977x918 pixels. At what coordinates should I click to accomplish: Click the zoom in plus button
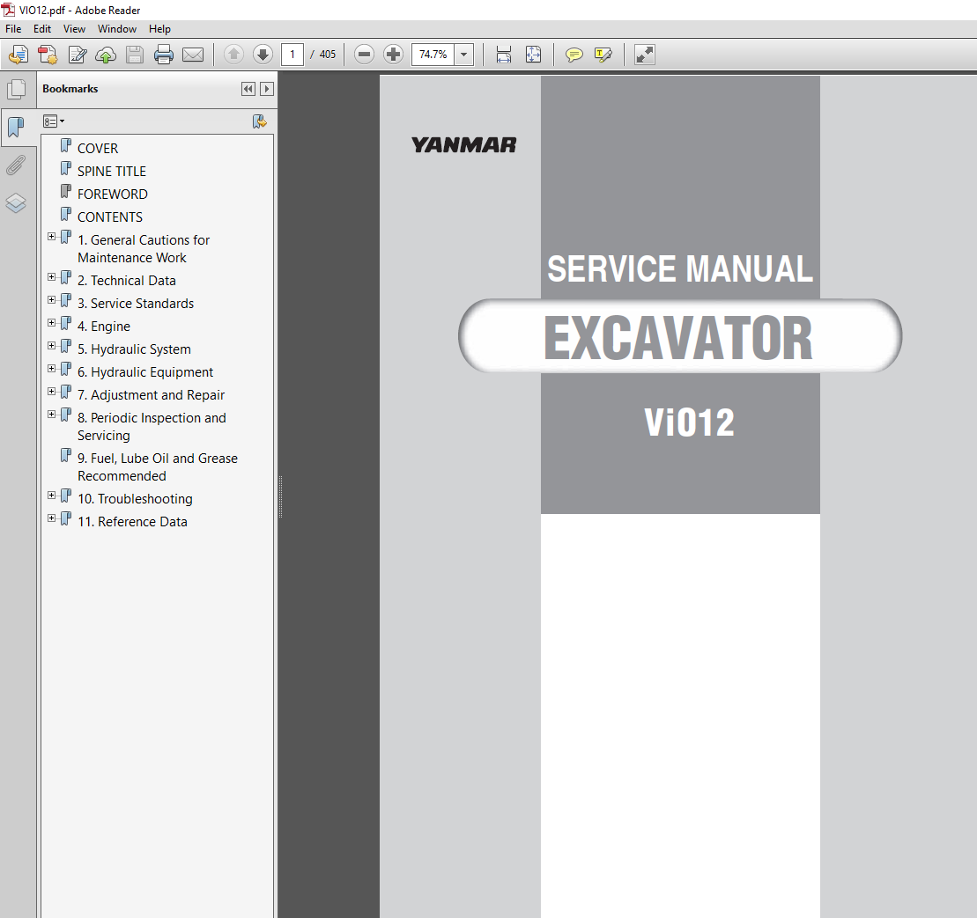pos(393,55)
